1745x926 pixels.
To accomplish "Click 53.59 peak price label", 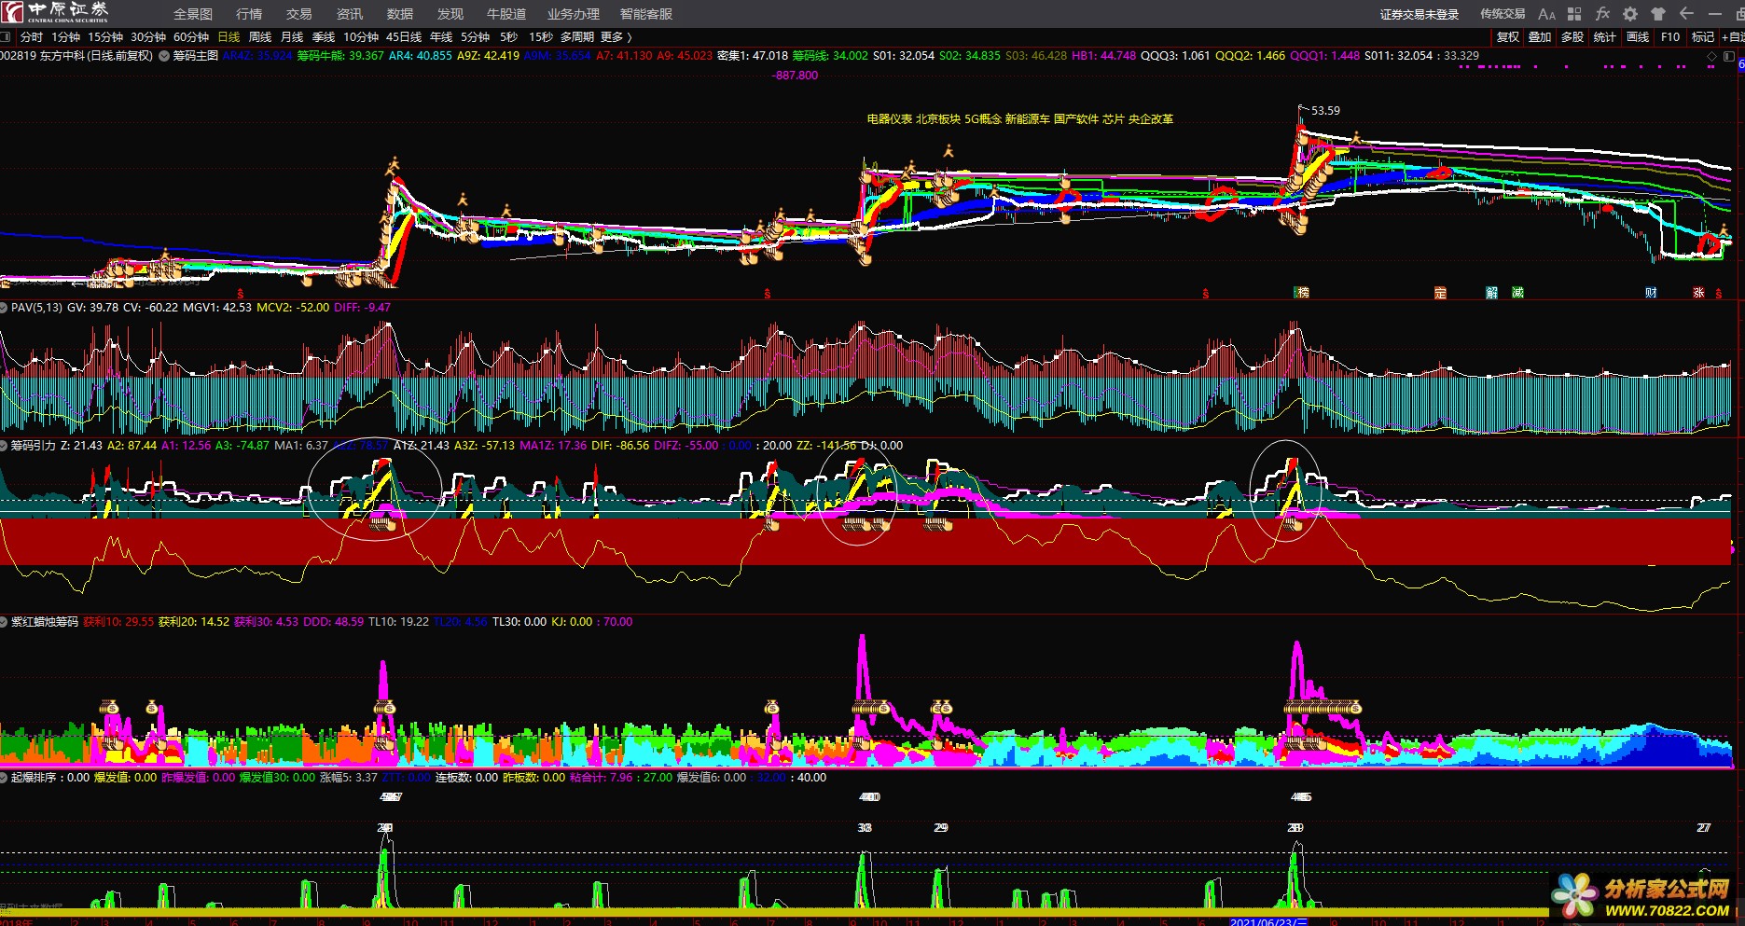I will pyautogui.click(x=1325, y=111).
